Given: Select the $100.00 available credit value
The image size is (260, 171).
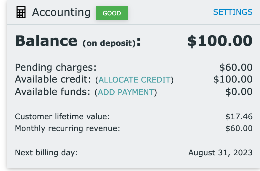Looking at the screenshot, I should (233, 79).
